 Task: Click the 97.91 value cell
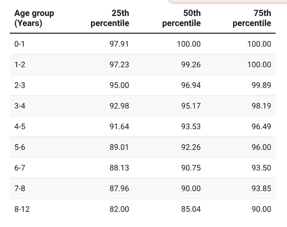[x=119, y=44]
